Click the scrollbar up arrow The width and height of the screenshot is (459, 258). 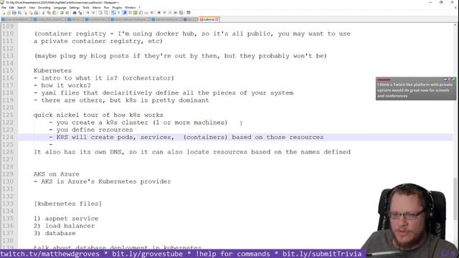(455, 25)
